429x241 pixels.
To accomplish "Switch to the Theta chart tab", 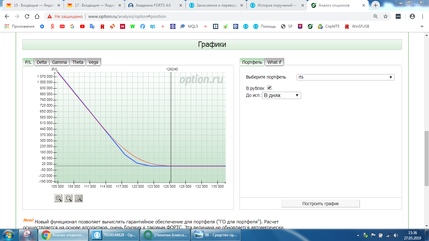I will point(78,62).
